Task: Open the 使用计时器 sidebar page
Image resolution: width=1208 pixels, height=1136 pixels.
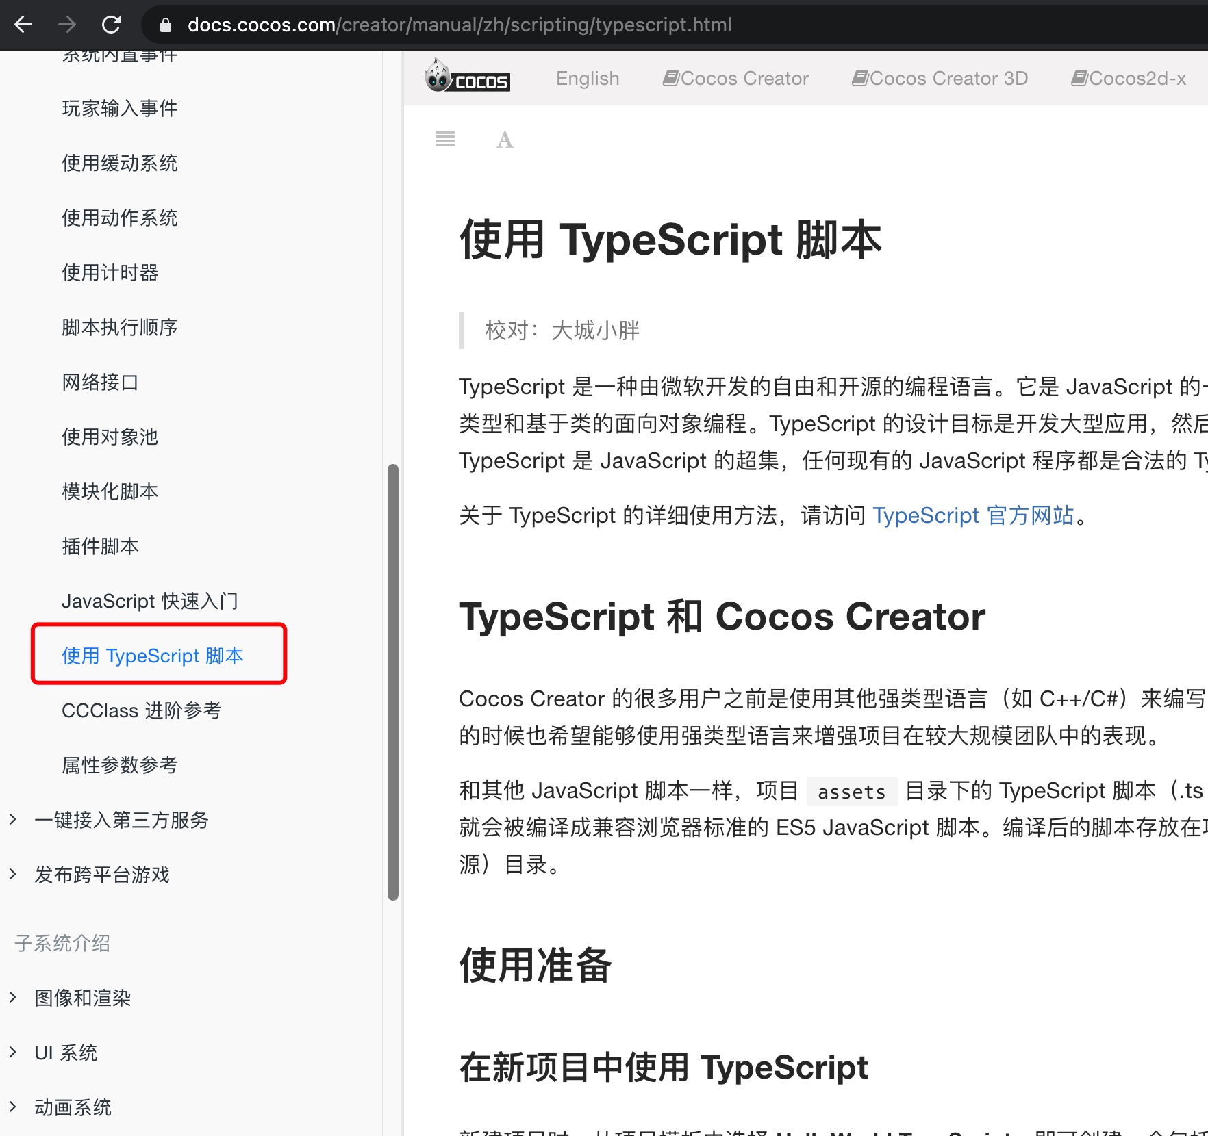Action: [x=110, y=272]
